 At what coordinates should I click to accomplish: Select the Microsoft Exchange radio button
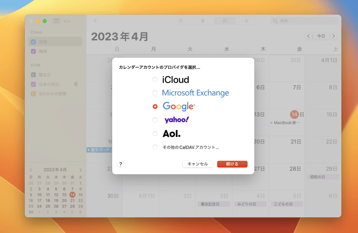pos(155,93)
